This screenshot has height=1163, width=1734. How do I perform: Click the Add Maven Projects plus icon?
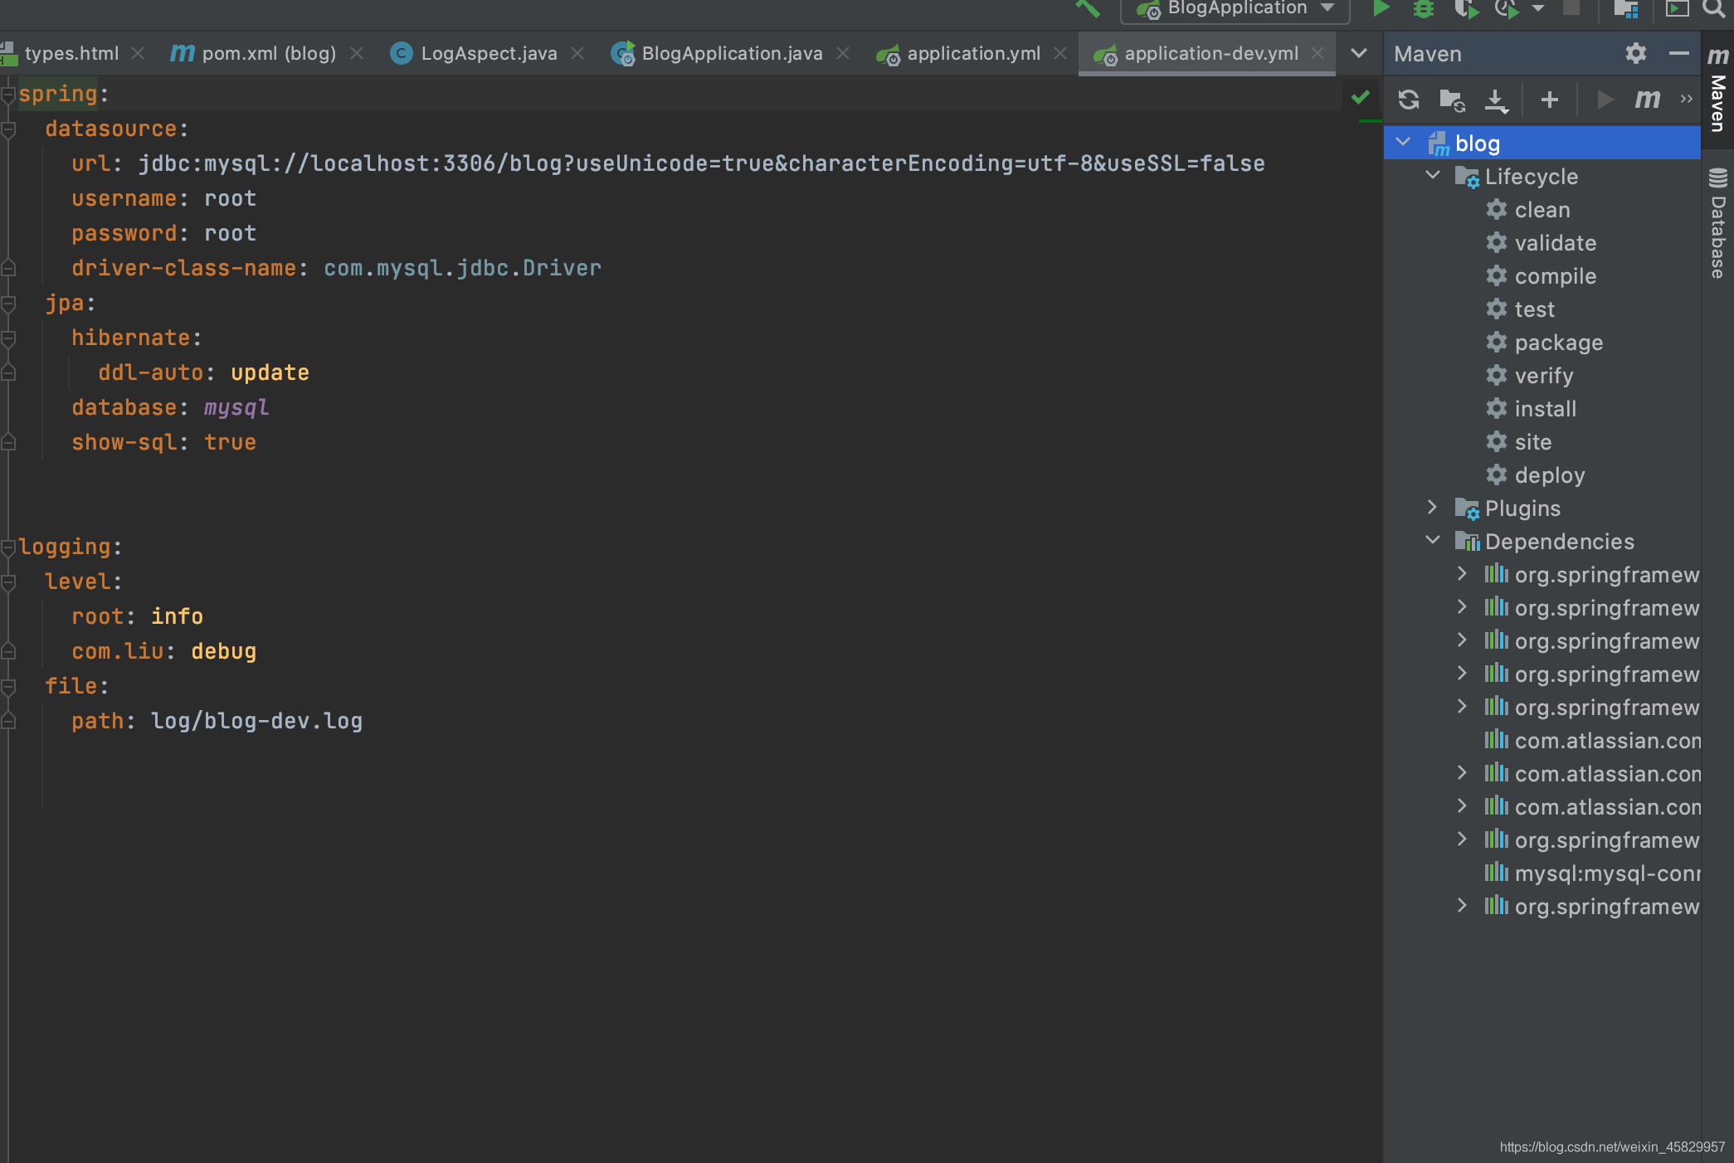click(x=1549, y=100)
